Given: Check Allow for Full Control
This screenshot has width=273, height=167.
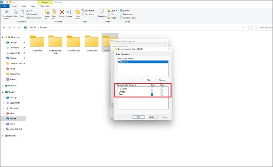Looking at the screenshot, I should (x=152, y=89).
